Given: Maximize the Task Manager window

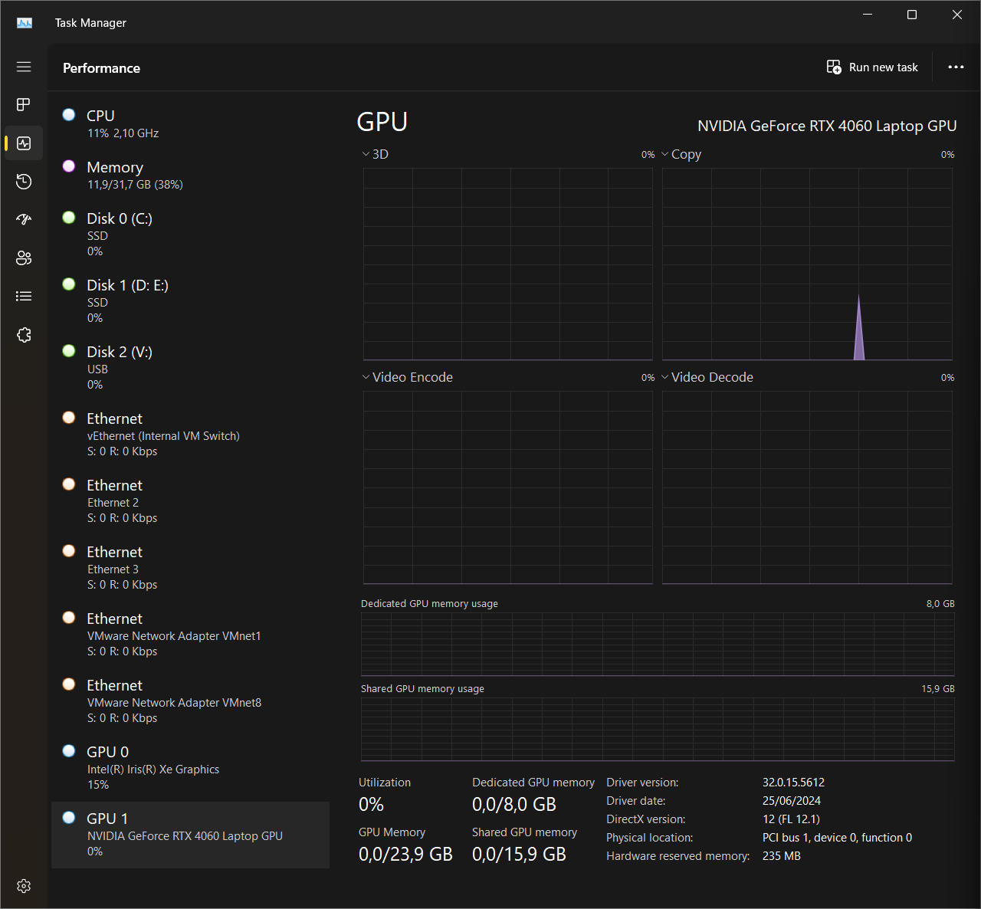Looking at the screenshot, I should [912, 15].
